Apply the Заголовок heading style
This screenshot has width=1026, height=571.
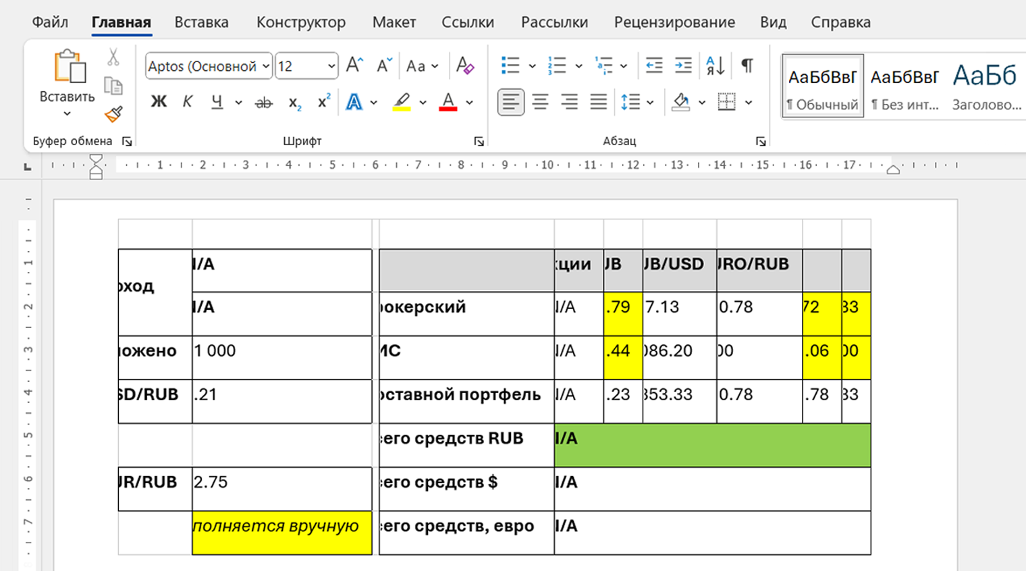[x=986, y=86]
